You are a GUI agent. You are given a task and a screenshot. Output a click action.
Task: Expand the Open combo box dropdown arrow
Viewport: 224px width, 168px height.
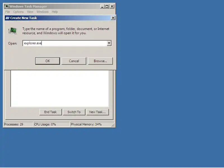tap(109, 43)
